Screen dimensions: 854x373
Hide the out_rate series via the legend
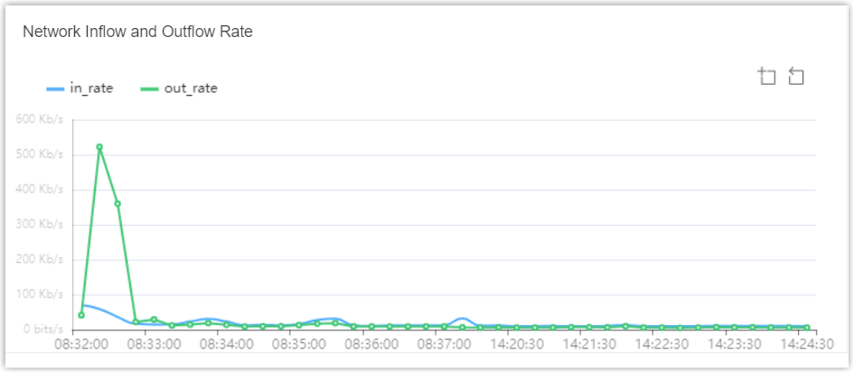[179, 89]
